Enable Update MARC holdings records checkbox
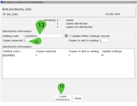 tap(70, 36)
